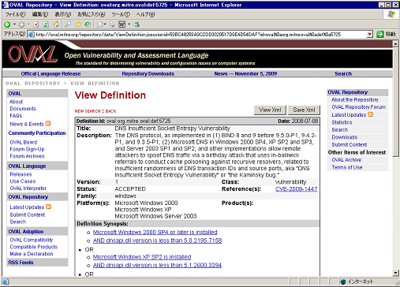Refresh the page using the toolbar icon

click(46, 24)
